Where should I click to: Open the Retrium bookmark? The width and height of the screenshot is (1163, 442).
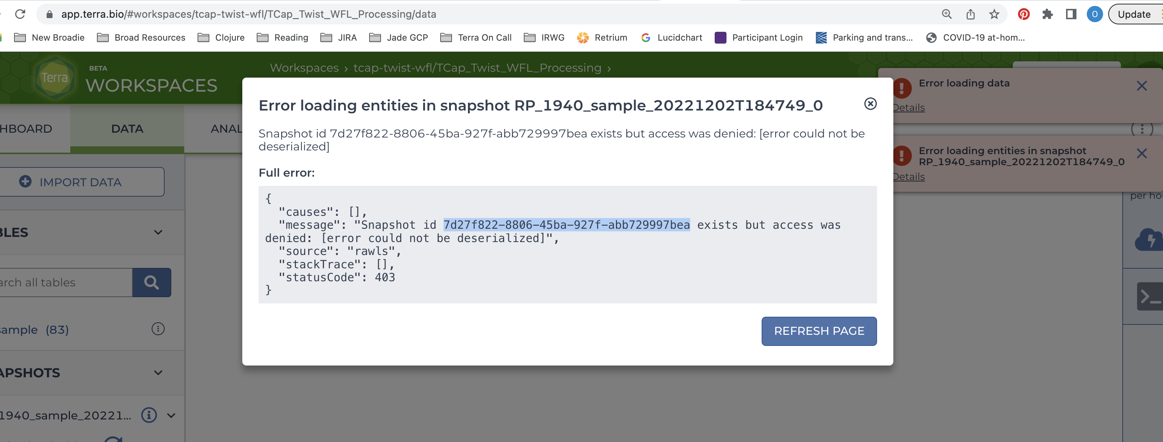pos(602,37)
